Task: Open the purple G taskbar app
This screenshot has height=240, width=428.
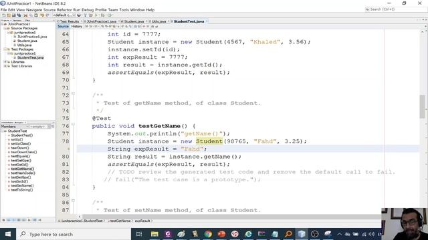Action: click(168, 234)
